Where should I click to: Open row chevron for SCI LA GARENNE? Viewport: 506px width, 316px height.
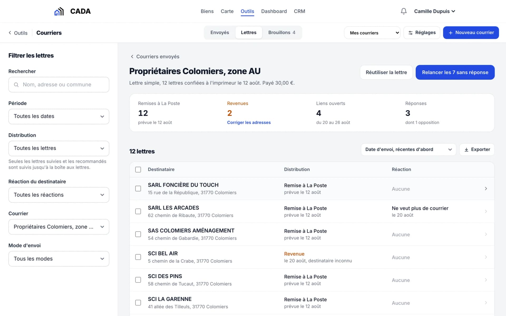click(486, 303)
